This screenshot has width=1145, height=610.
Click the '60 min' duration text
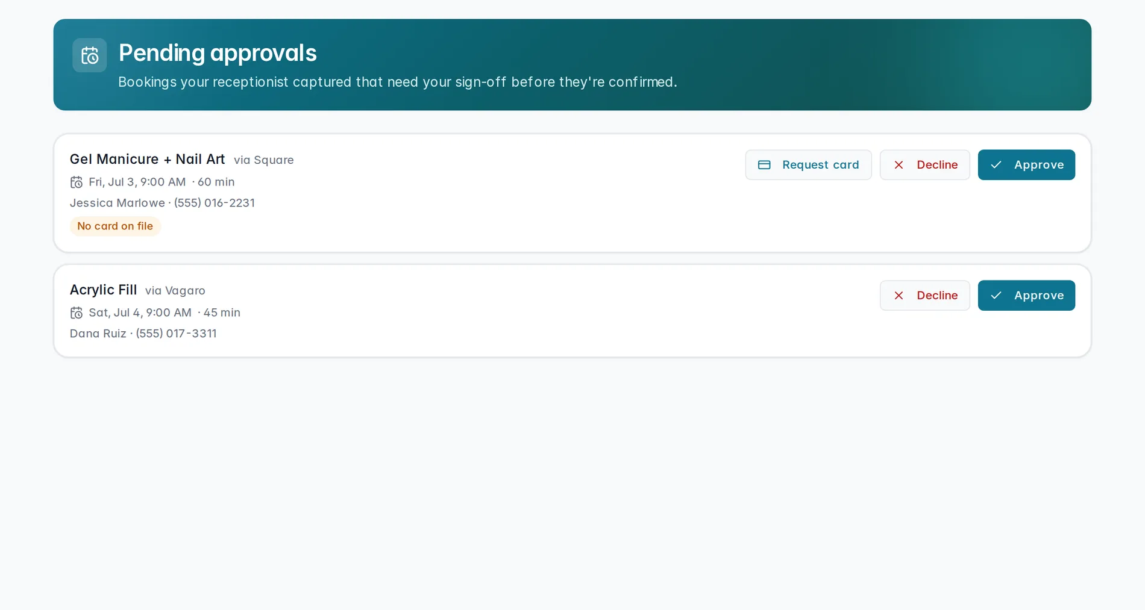[216, 182]
